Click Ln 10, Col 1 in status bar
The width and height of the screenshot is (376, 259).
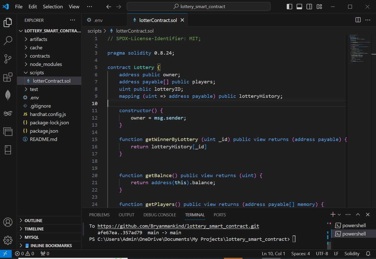point(274,254)
